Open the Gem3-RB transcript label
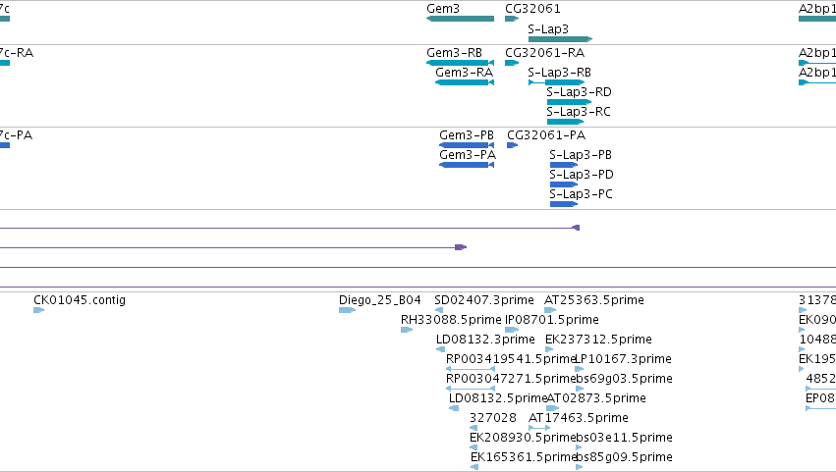Image resolution: width=836 pixels, height=472 pixels. 454,53
